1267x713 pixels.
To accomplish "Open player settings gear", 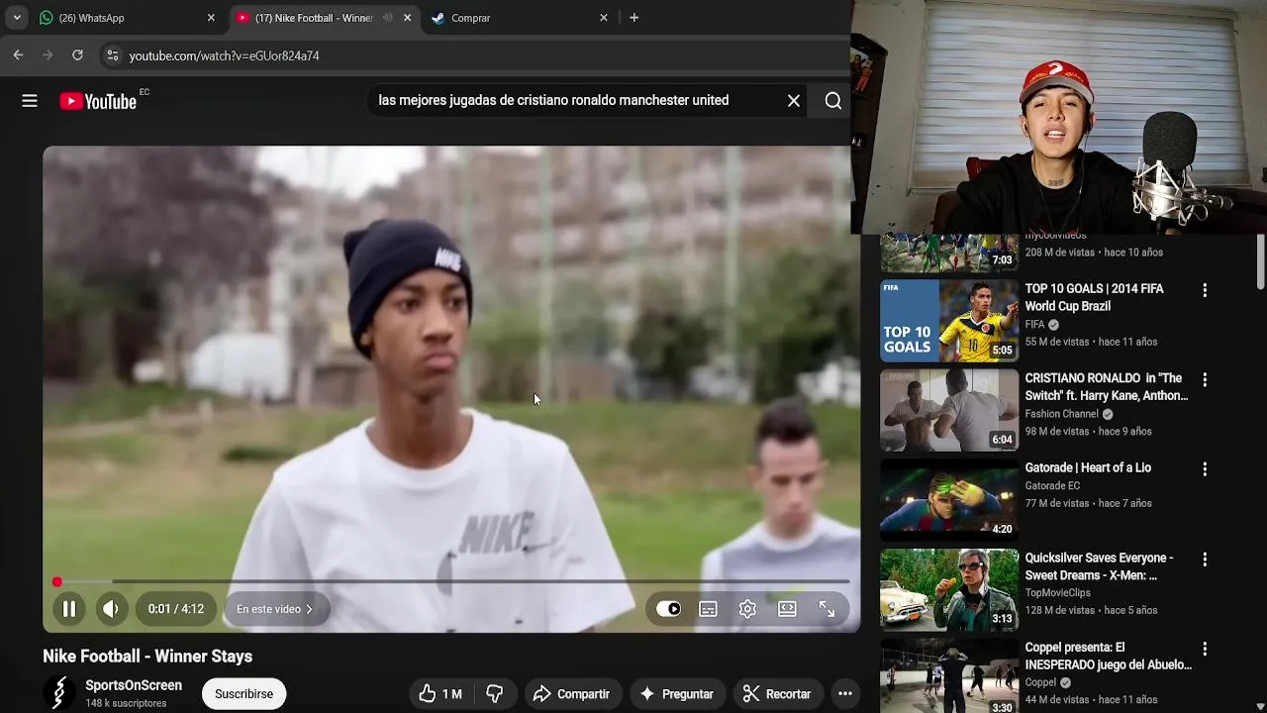I will pos(747,609).
